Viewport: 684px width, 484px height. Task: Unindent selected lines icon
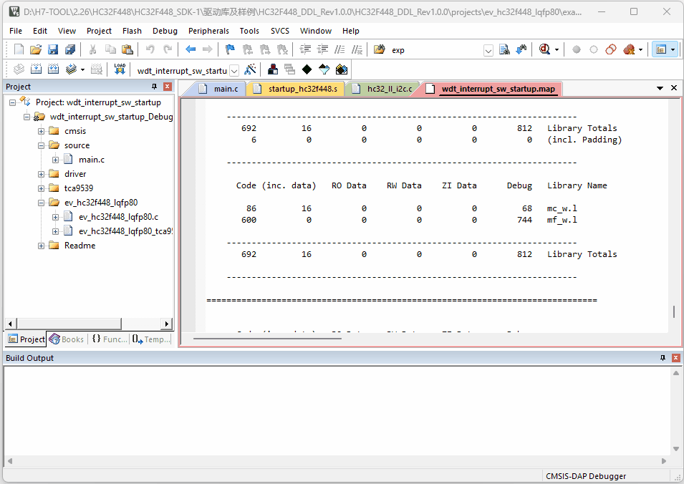(x=322, y=49)
